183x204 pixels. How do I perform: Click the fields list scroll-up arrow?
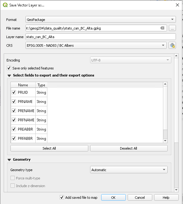165,84
